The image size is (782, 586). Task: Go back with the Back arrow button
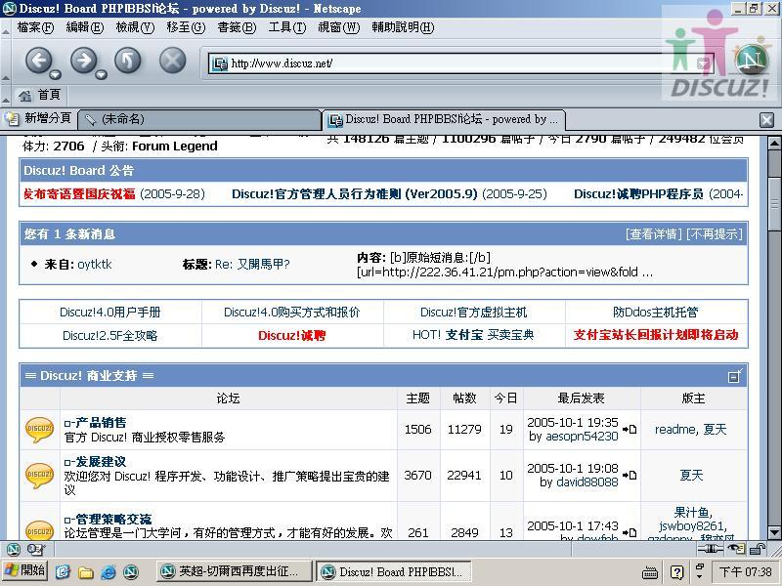click(38, 61)
